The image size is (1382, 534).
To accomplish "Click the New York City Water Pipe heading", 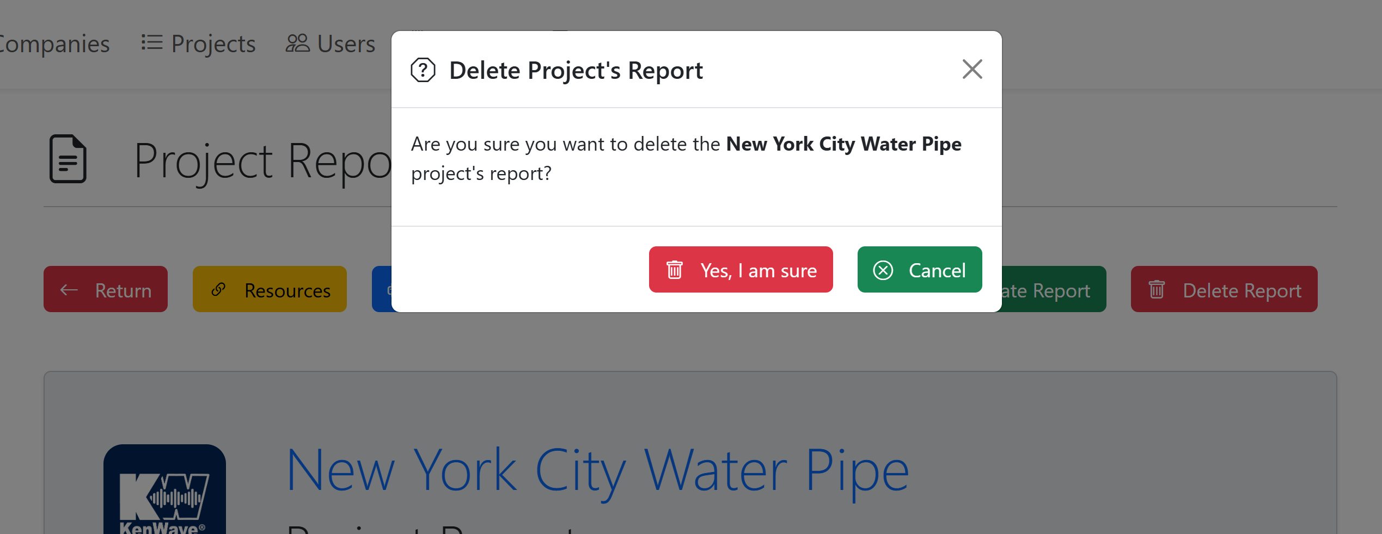I will coord(597,470).
